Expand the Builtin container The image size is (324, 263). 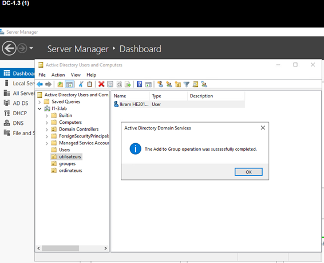coord(47,116)
